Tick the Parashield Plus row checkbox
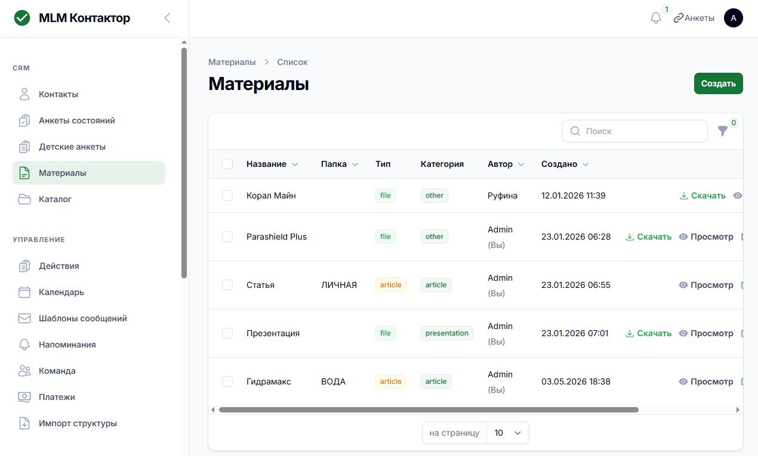This screenshot has width=758, height=456. [227, 237]
